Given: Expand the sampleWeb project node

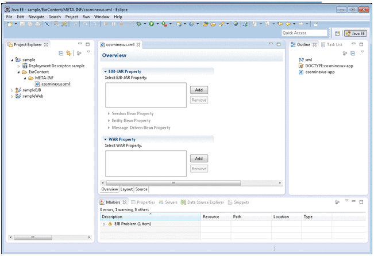Looking at the screenshot, I should pyautogui.click(x=12, y=96).
